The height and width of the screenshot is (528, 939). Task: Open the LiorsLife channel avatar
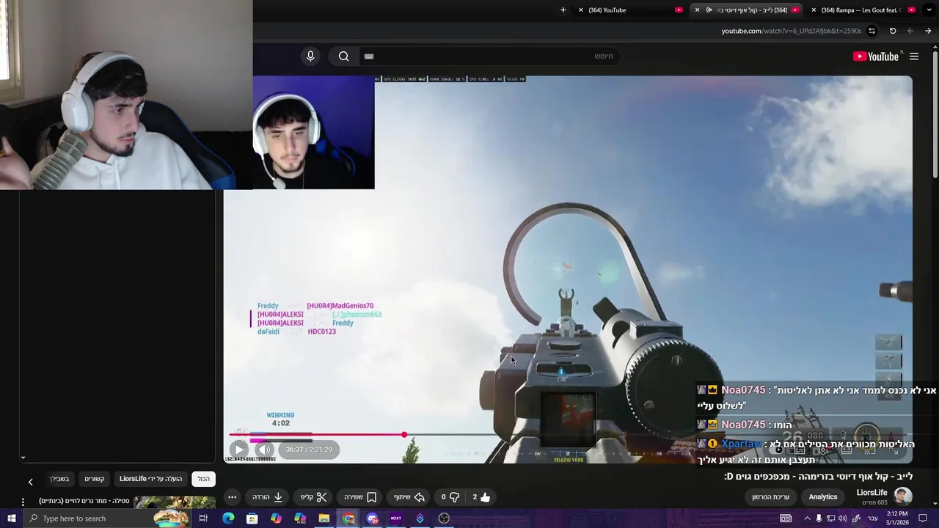click(x=903, y=496)
